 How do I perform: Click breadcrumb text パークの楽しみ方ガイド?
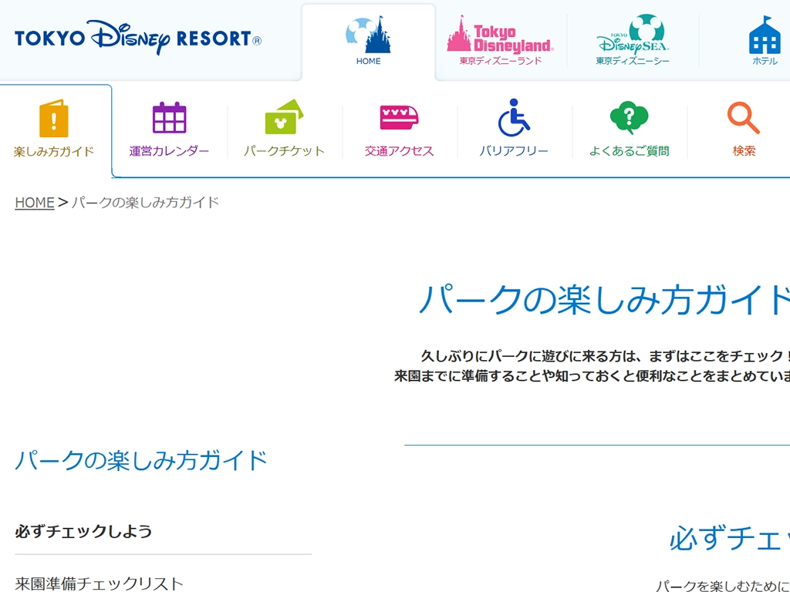click(x=145, y=203)
